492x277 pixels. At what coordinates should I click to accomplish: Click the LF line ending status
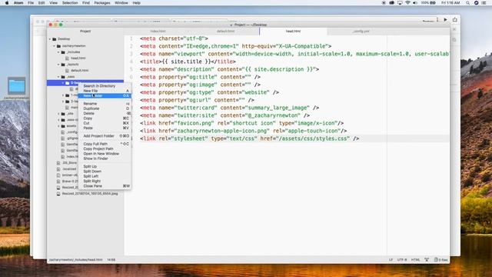point(391,260)
